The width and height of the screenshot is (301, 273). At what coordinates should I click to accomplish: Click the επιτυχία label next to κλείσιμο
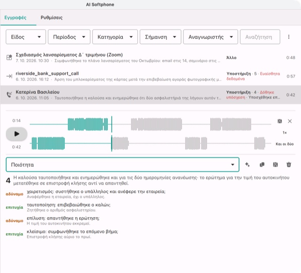click(15, 234)
